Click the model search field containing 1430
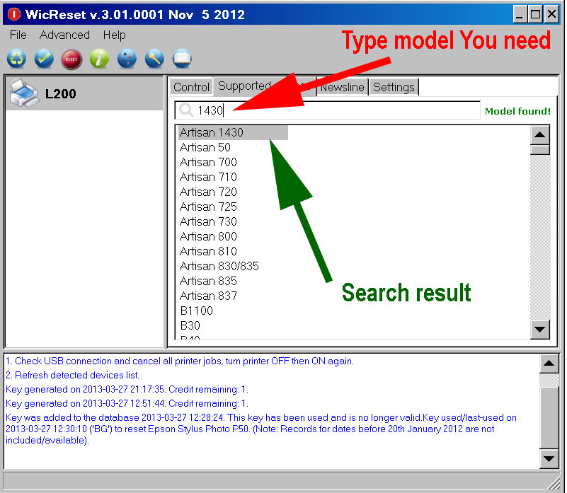Image resolution: width=567 pixels, height=493 pixels. (x=328, y=110)
